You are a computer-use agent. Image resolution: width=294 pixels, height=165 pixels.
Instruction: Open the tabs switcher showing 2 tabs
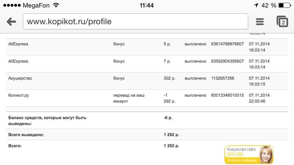click(x=283, y=22)
